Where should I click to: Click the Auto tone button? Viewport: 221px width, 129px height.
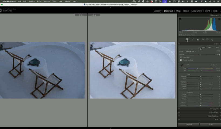(203, 47)
